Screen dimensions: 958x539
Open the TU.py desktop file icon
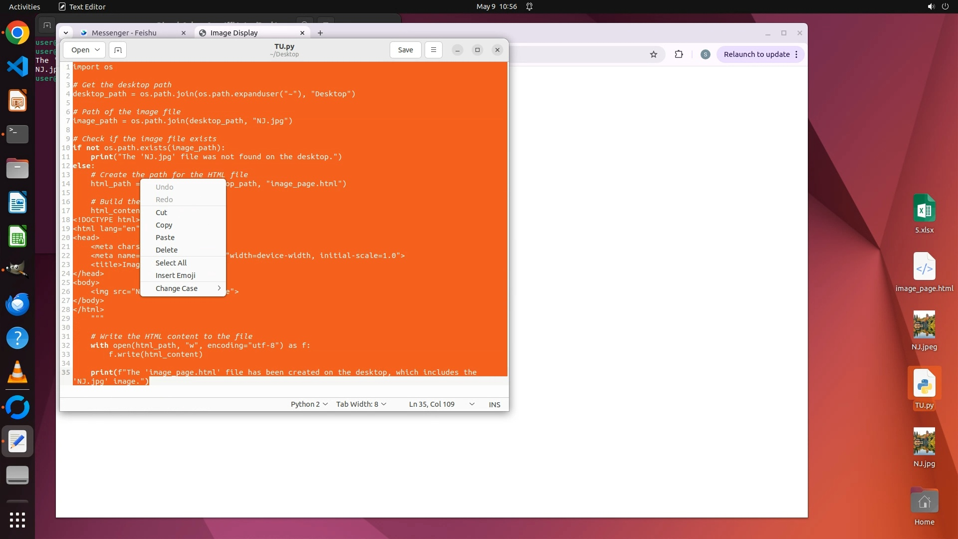(924, 384)
